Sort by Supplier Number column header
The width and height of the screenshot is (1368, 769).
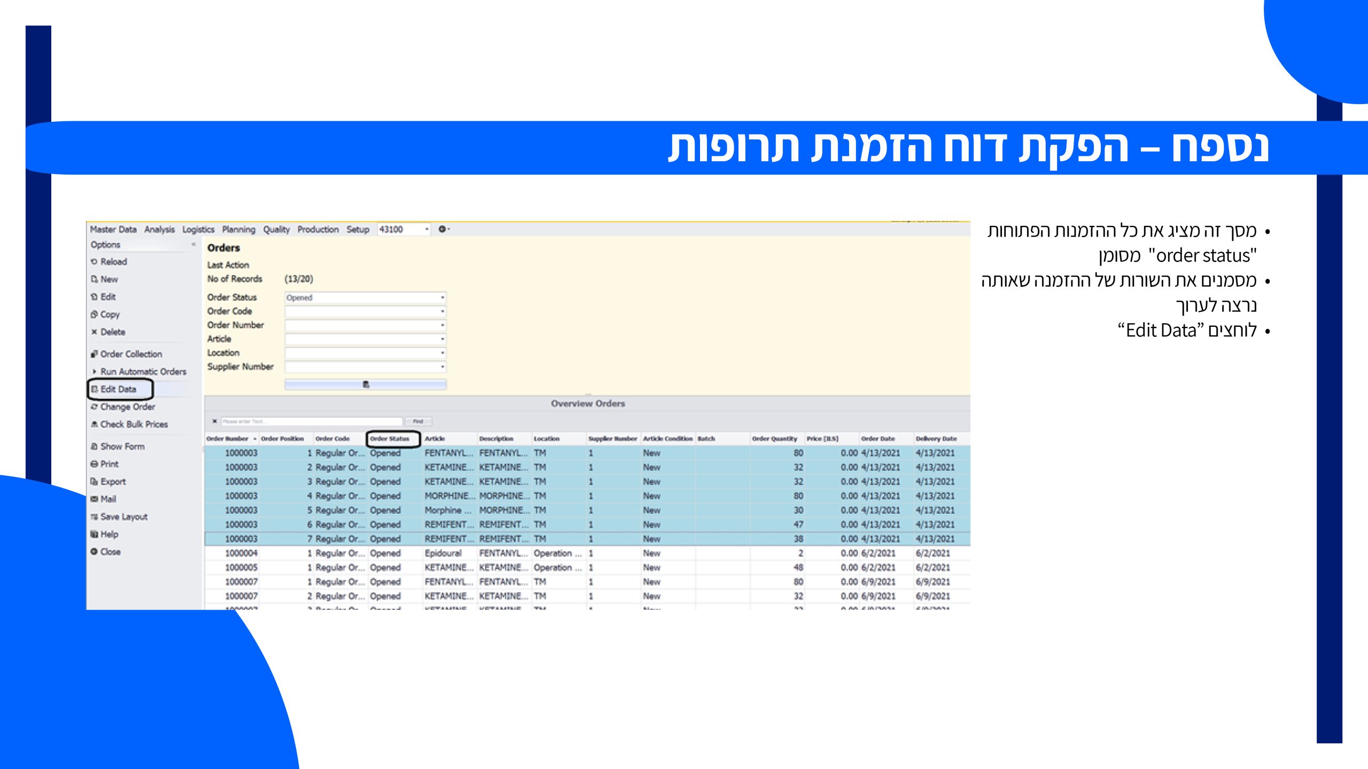click(x=612, y=439)
